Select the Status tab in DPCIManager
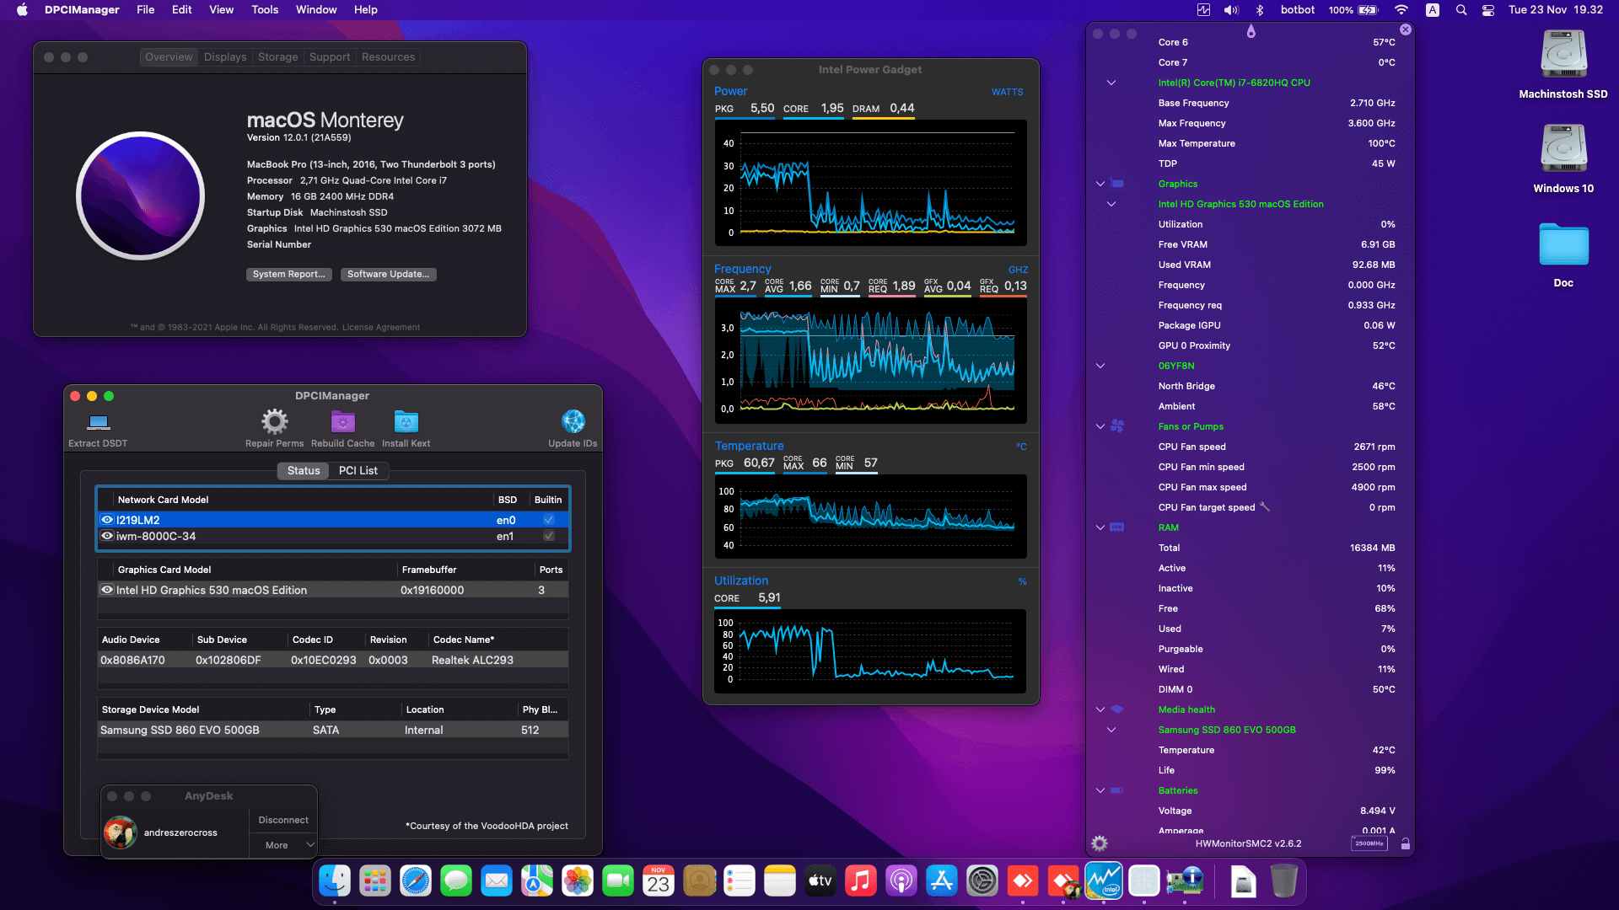Image resolution: width=1619 pixels, height=910 pixels. (304, 471)
